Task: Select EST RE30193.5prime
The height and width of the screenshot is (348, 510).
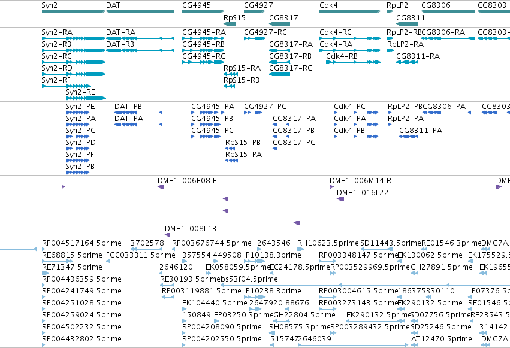Action: (x=167, y=285)
